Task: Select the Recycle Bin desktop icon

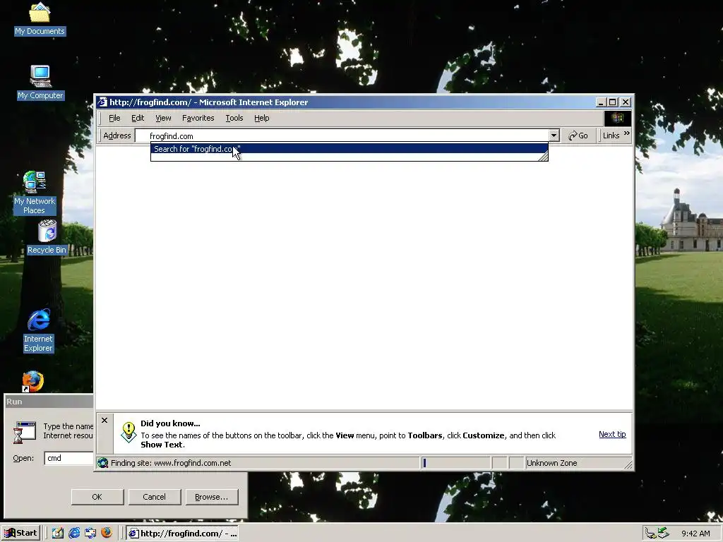Action: pos(47,237)
